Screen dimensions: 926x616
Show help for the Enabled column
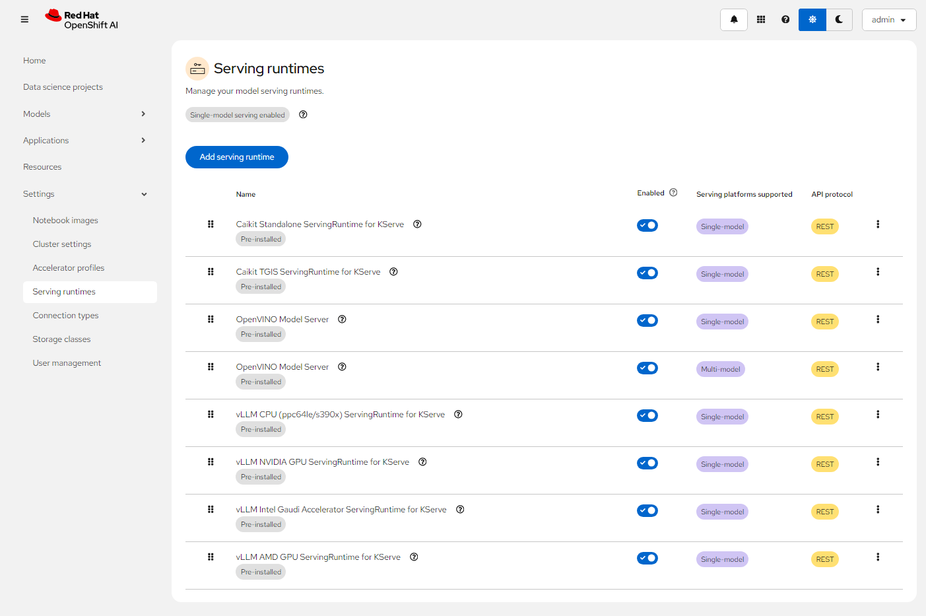click(x=673, y=193)
